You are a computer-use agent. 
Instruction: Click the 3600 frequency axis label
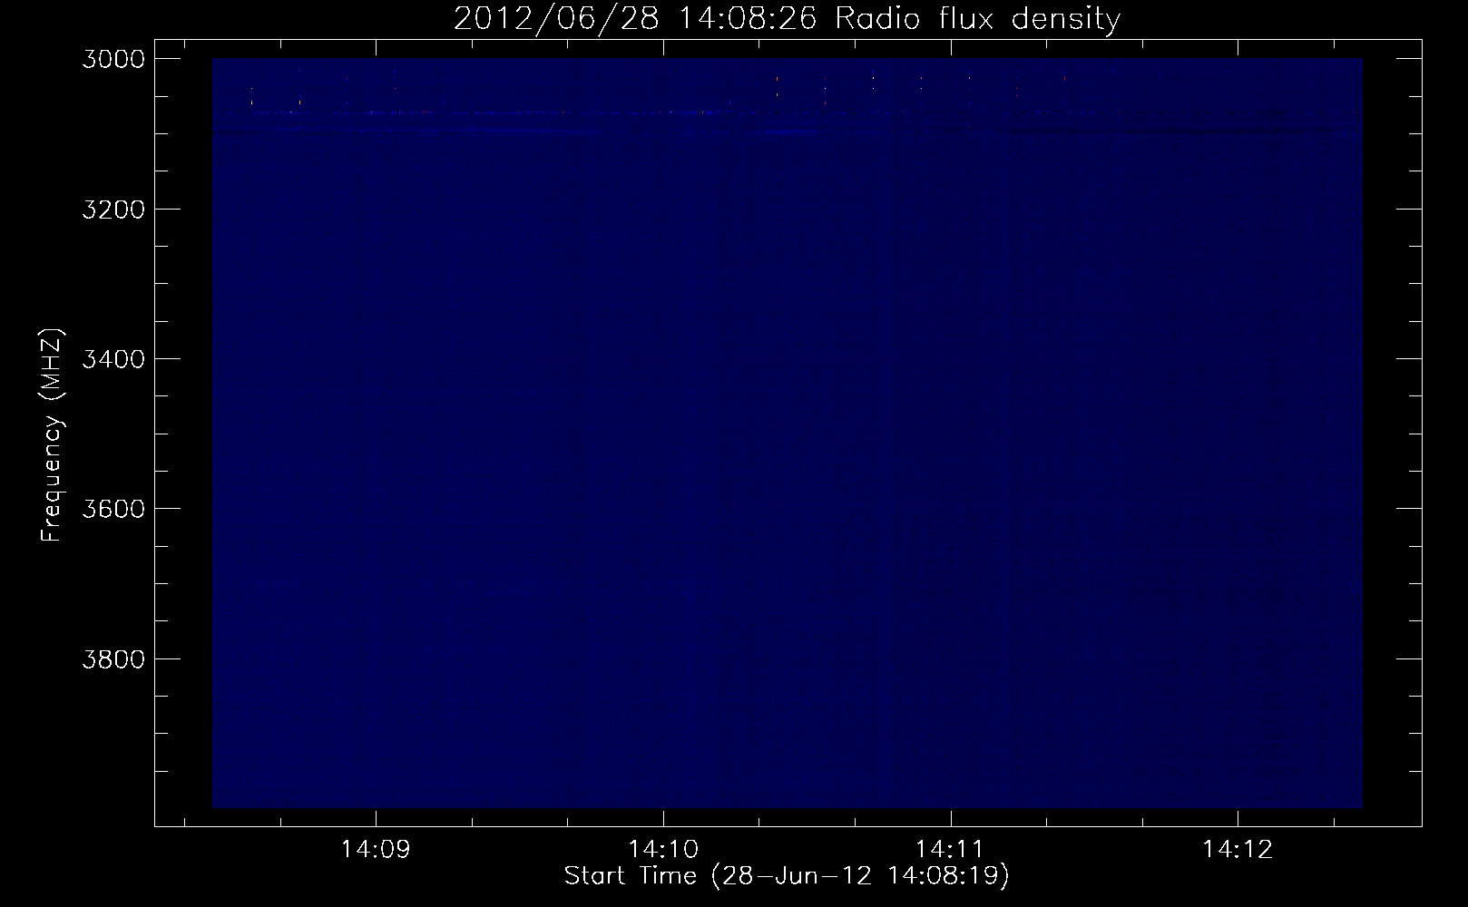[113, 509]
